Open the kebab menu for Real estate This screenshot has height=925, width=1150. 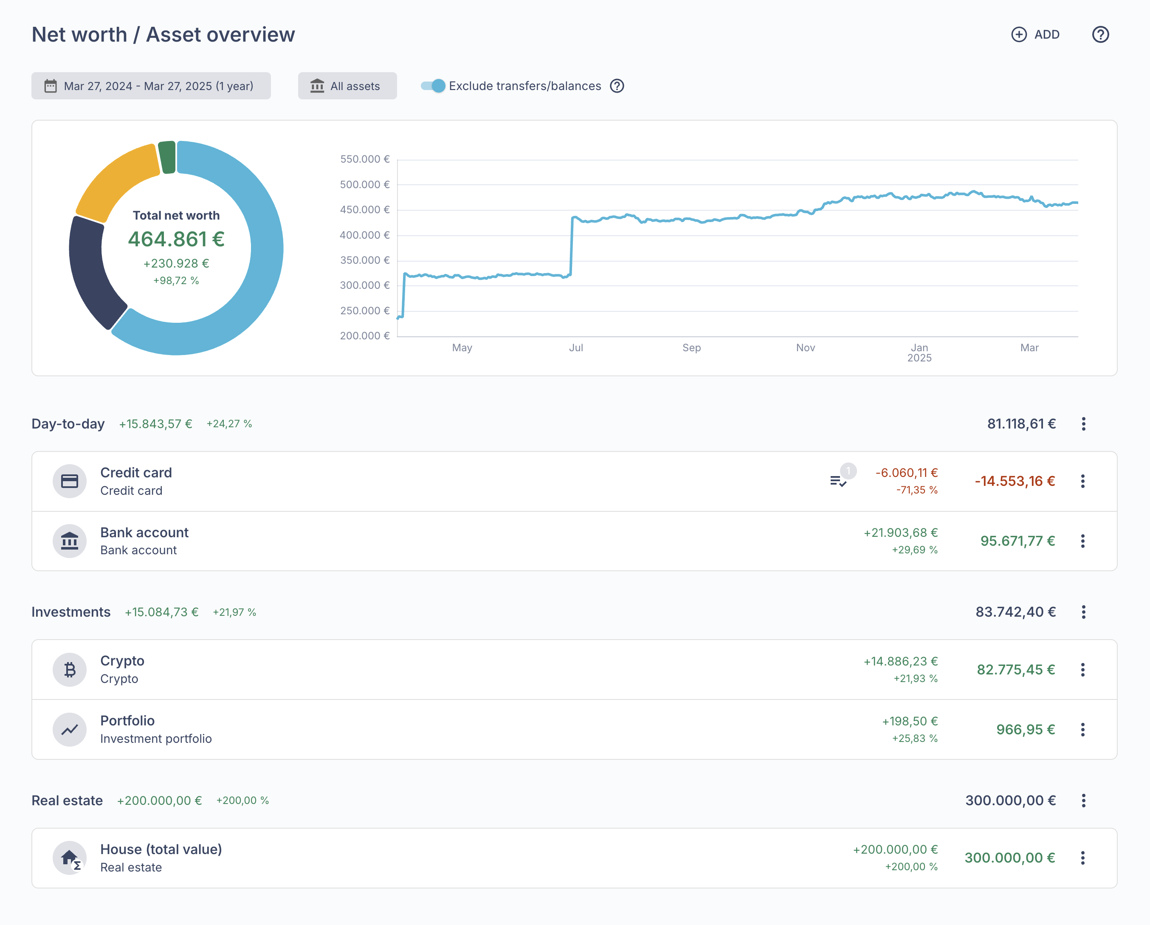pos(1084,800)
